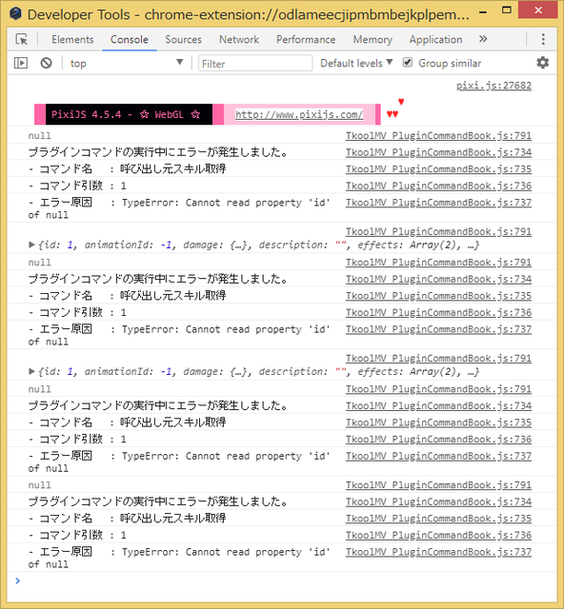Image resolution: width=564 pixels, height=609 pixels.
Task: Switch to the Console tab
Action: [x=130, y=39]
